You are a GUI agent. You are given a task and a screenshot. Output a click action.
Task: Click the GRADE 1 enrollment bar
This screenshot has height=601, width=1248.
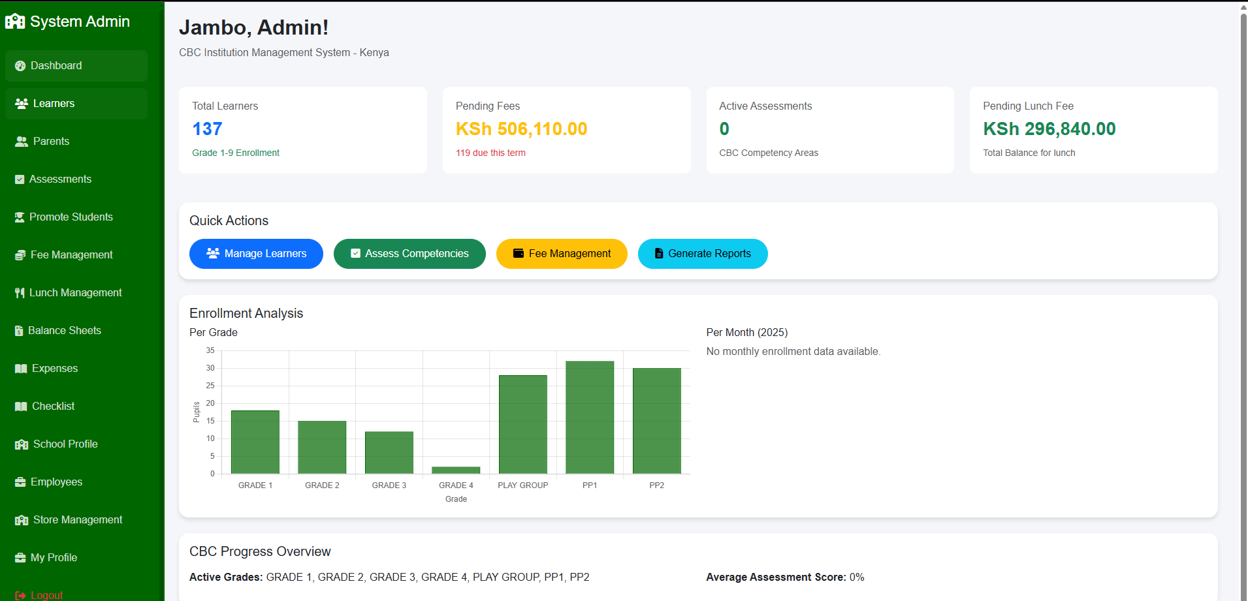(x=255, y=442)
